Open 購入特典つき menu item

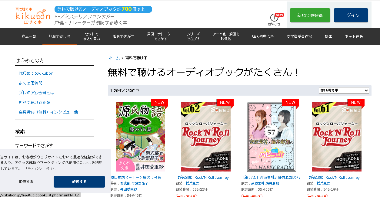pyautogui.click(x=263, y=37)
